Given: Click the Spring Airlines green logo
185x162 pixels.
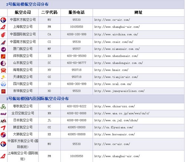Looking at the screenshot, I should point(3,107).
